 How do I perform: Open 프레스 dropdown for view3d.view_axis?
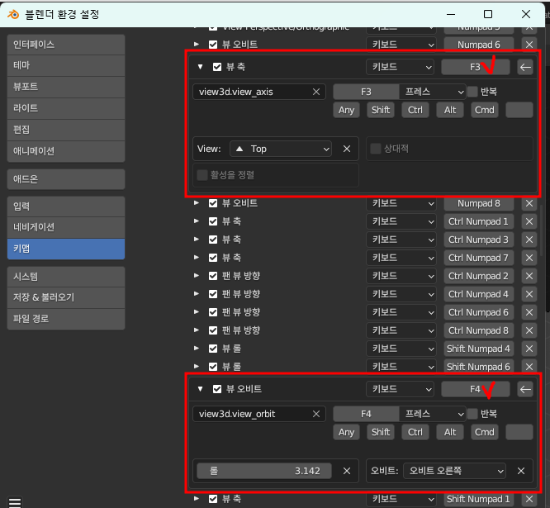pyautogui.click(x=433, y=92)
